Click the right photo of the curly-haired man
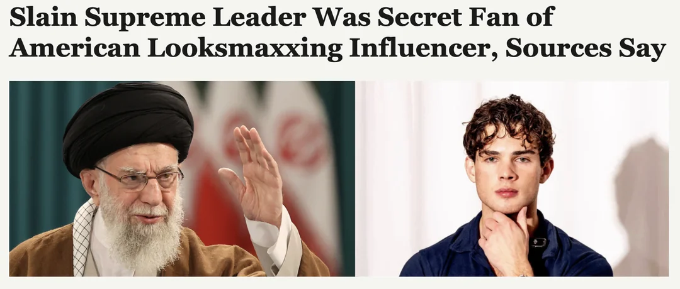The image size is (680, 289). tap(512, 178)
